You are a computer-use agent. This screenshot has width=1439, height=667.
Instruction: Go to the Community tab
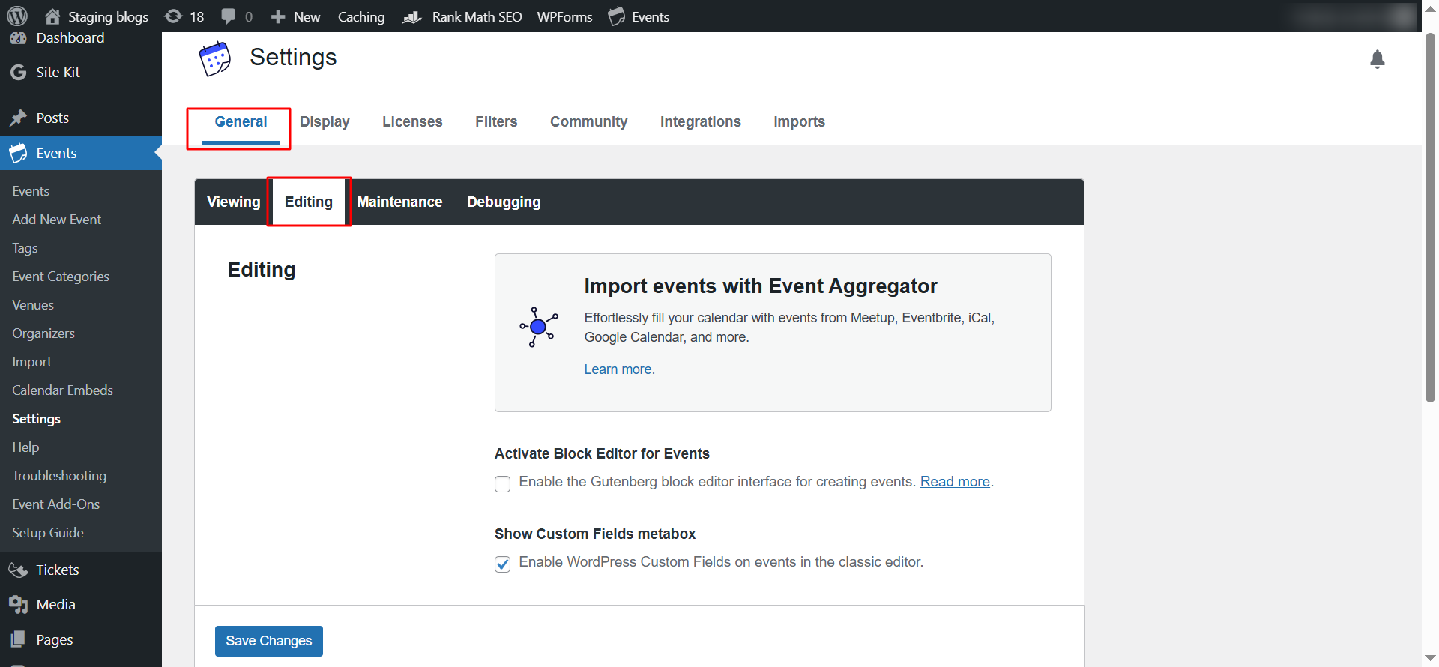589,121
